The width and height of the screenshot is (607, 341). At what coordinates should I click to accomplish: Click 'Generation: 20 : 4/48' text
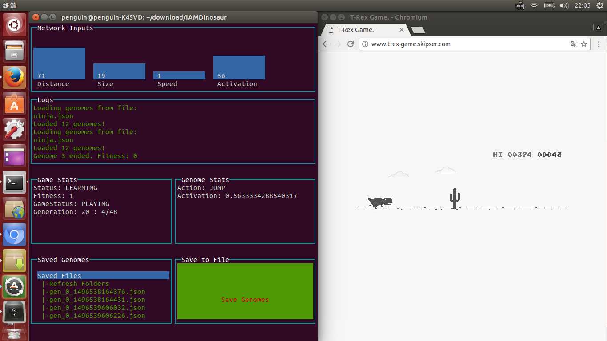pos(75,212)
